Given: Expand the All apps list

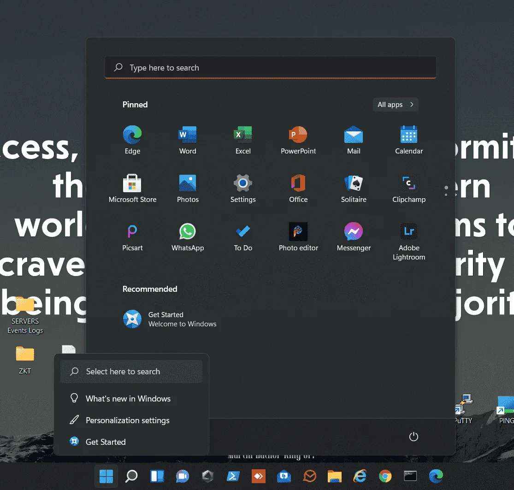Looking at the screenshot, I should pyautogui.click(x=396, y=105).
